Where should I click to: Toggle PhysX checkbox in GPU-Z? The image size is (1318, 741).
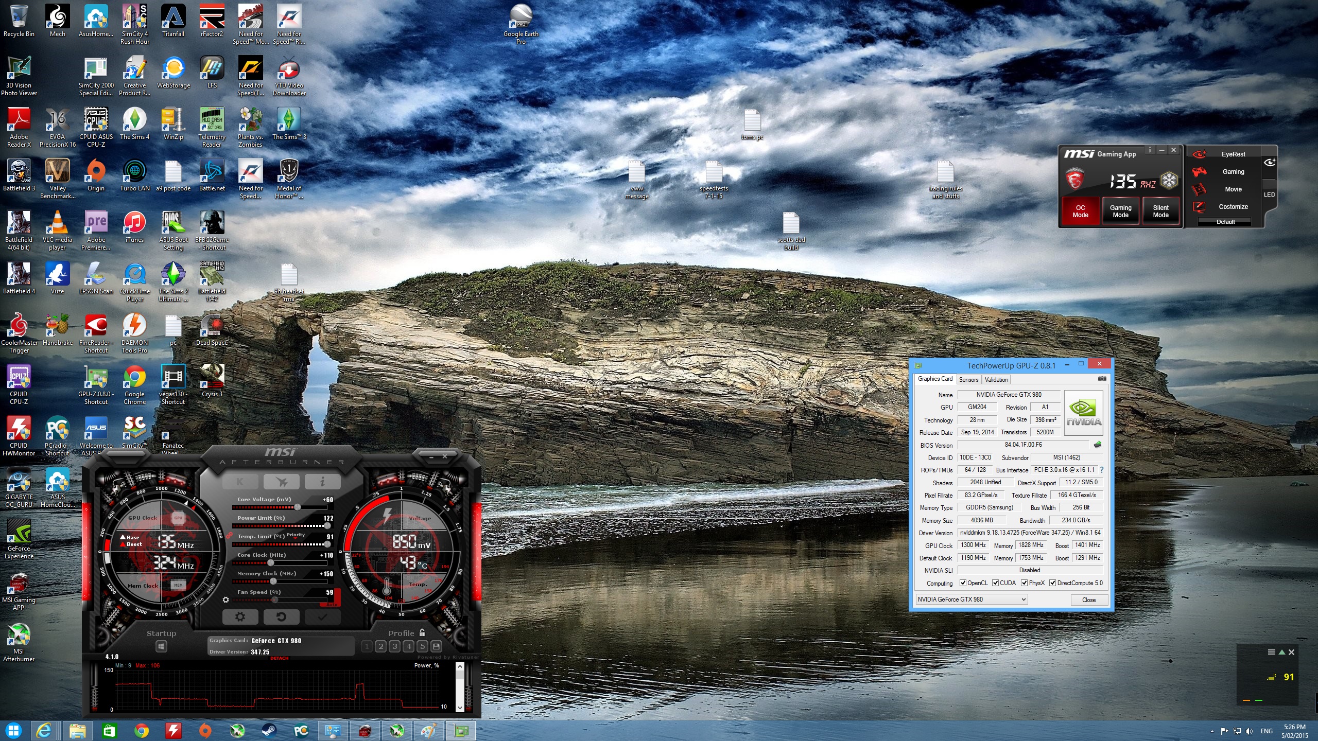[x=1025, y=583]
